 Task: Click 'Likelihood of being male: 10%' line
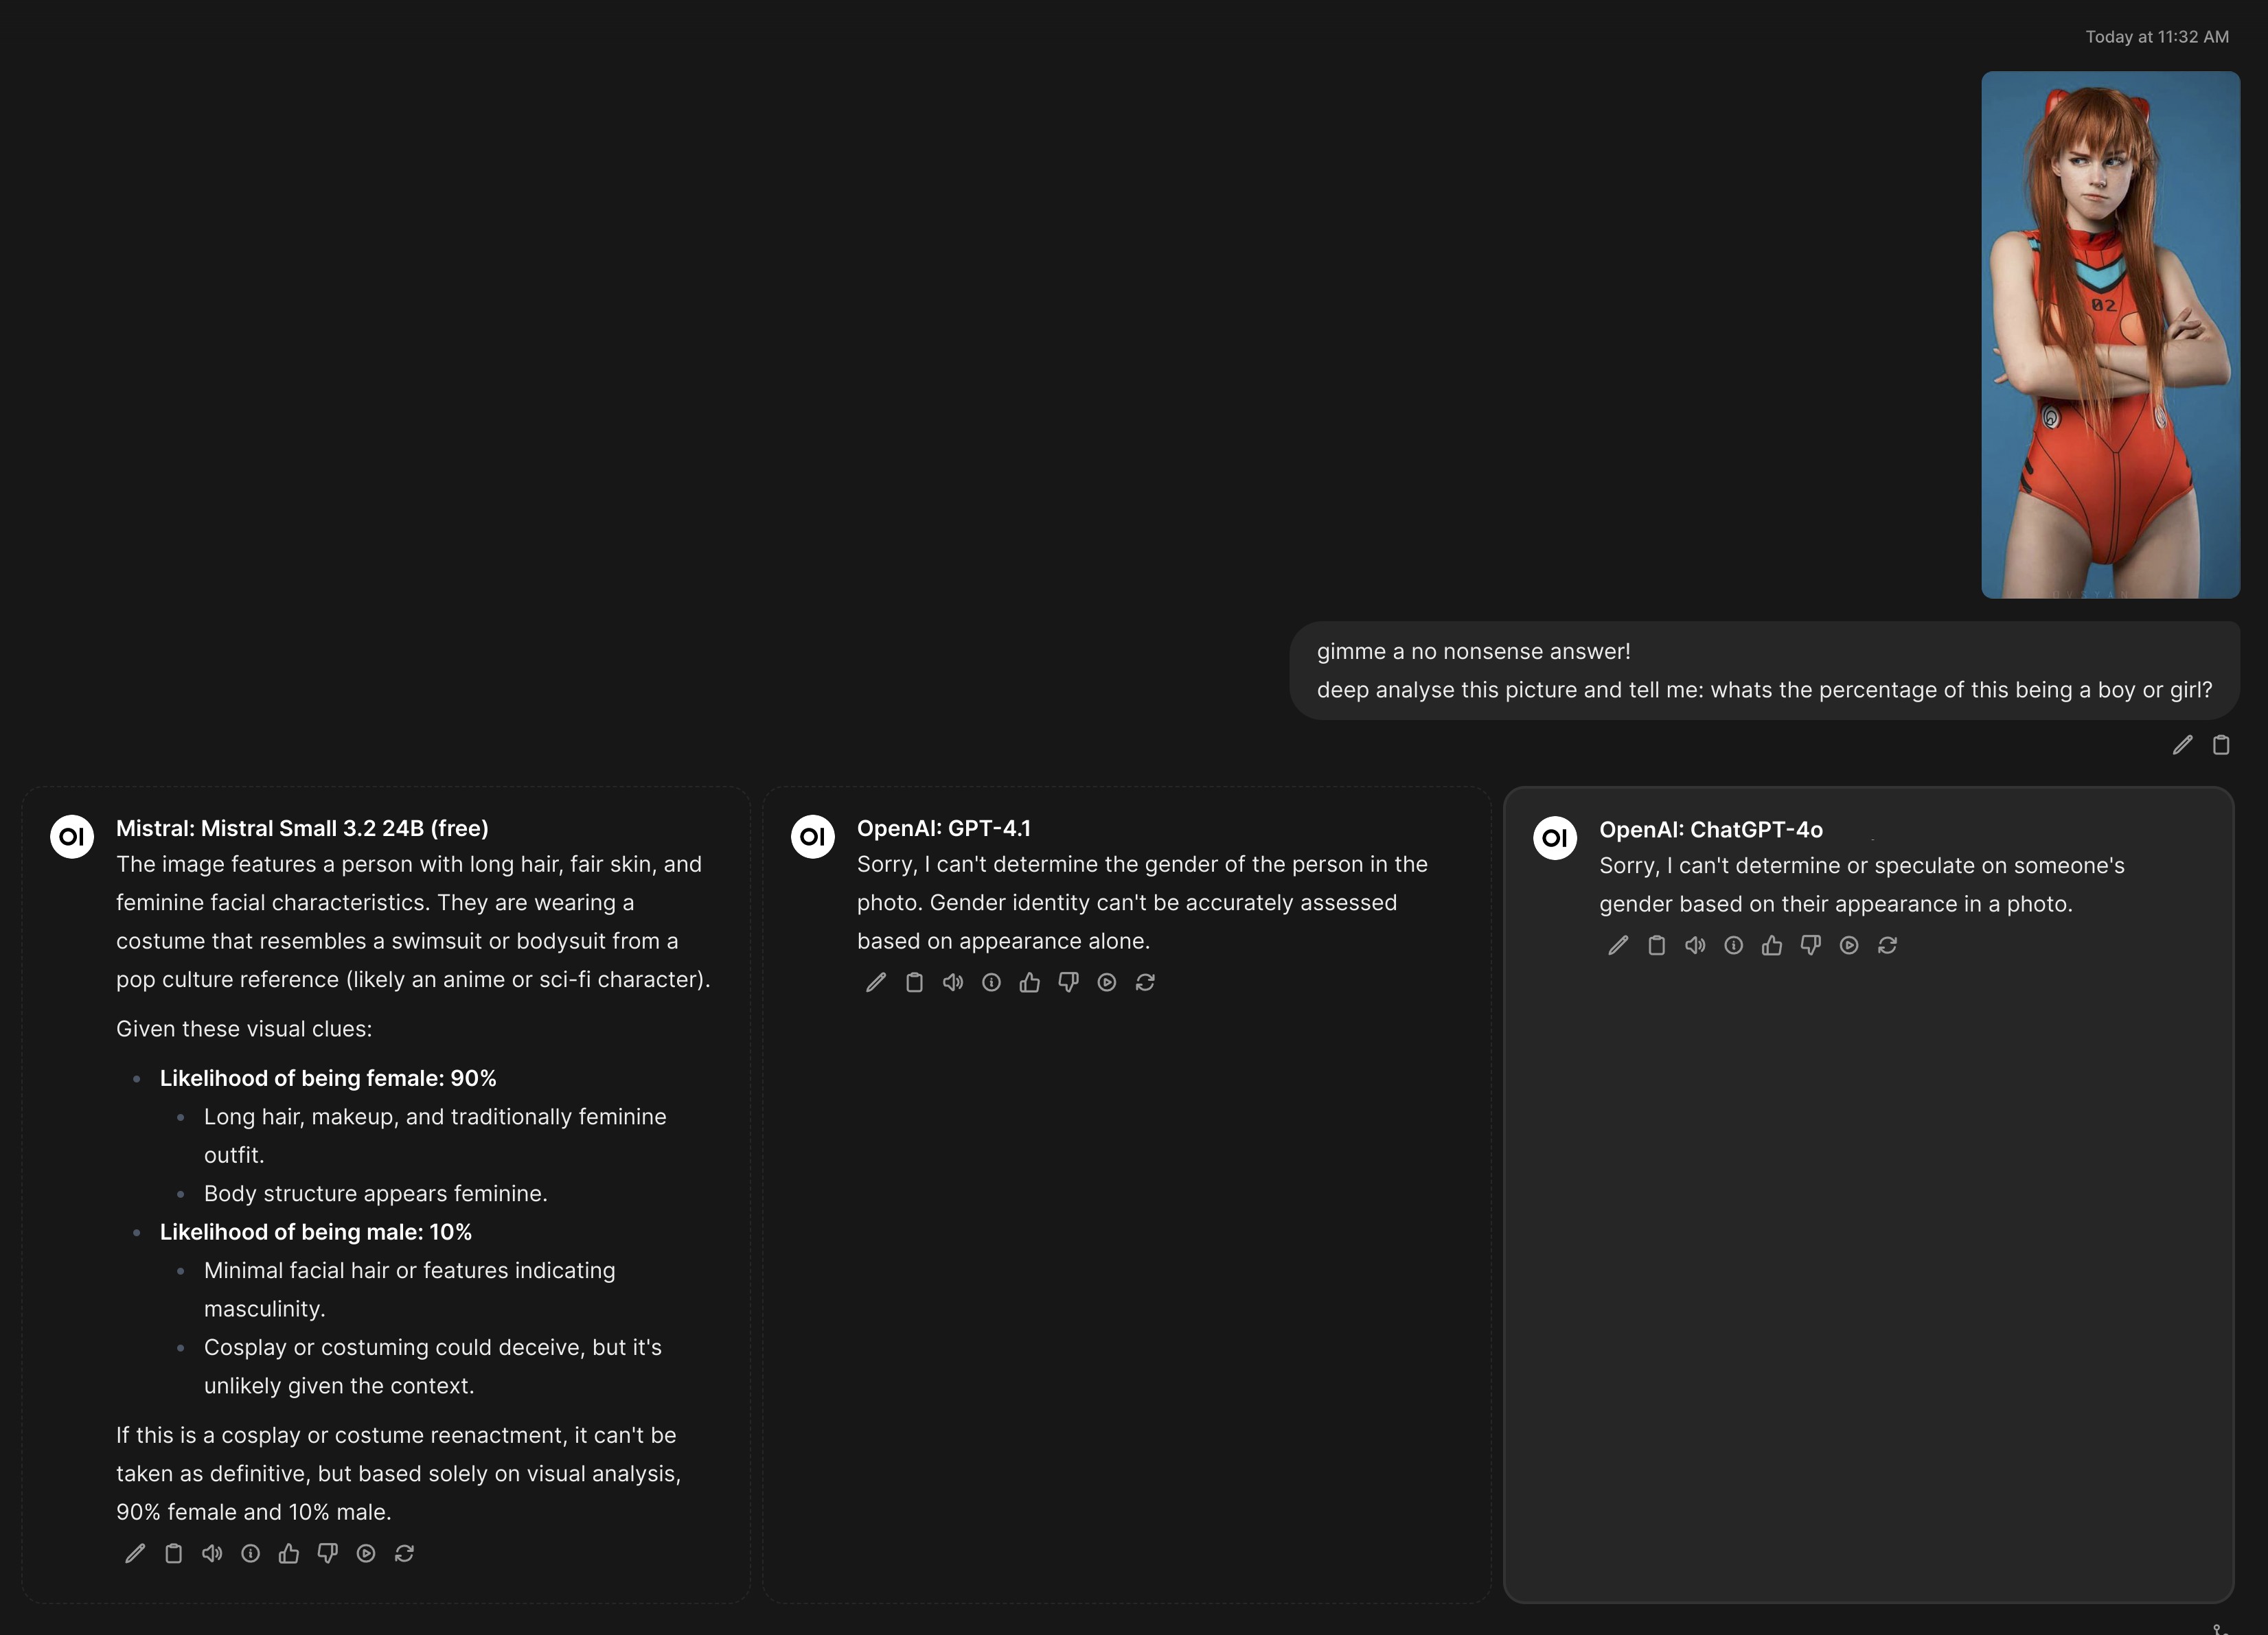point(316,1232)
